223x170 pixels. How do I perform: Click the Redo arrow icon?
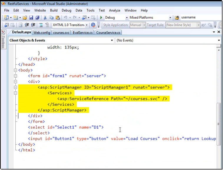[75, 17]
